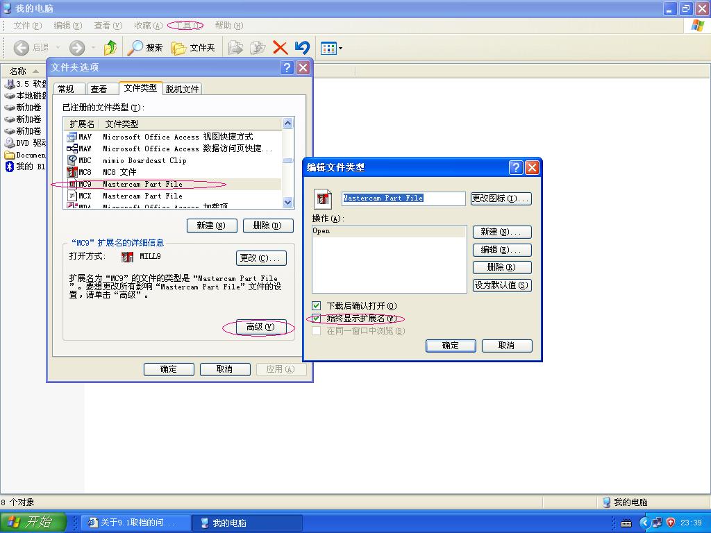The width and height of the screenshot is (711, 533).
Task: Click 更改图标(I)... button
Action: [501, 198]
